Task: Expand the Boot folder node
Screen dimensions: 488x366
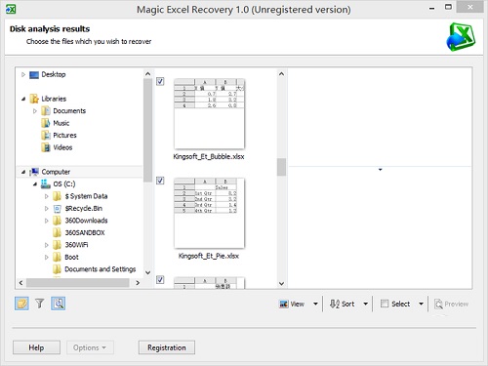Action: [x=47, y=257]
